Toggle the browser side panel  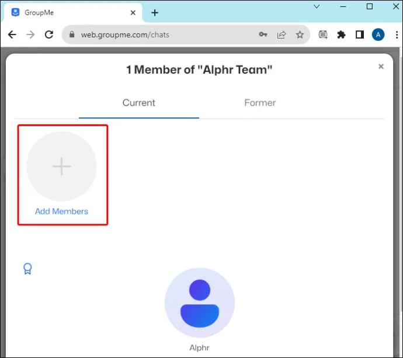click(x=360, y=34)
